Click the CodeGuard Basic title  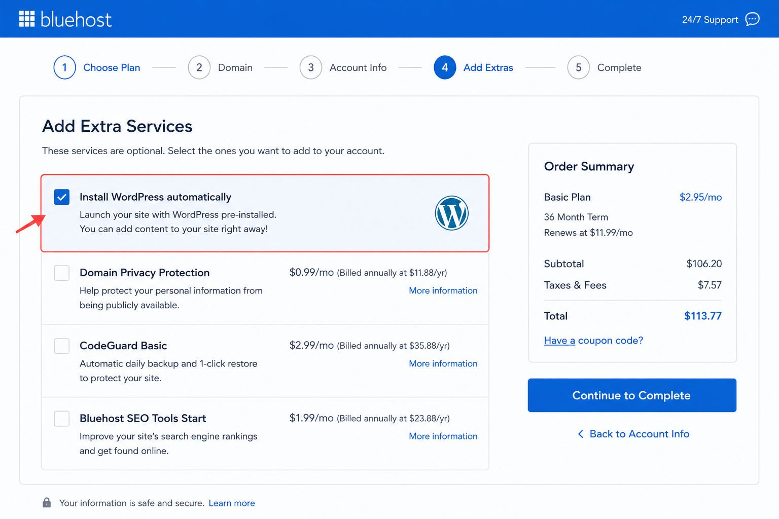(123, 346)
